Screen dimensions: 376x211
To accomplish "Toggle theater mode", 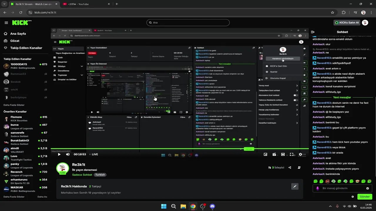I will click(283, 154).
